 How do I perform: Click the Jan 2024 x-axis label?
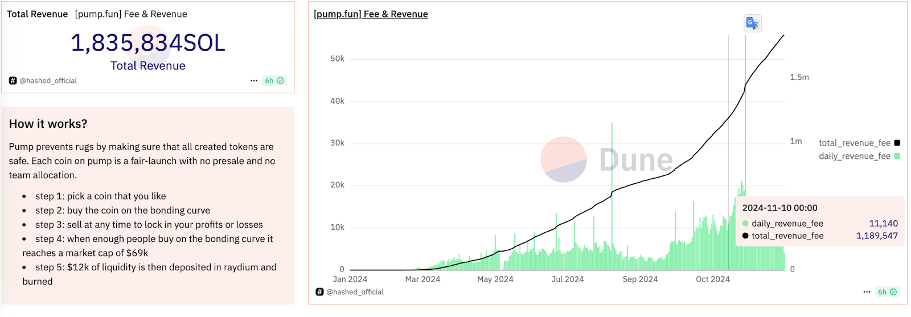point(350,279)
